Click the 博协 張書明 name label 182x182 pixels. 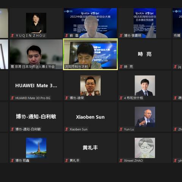pyautogui.click(x=132, y=36)
